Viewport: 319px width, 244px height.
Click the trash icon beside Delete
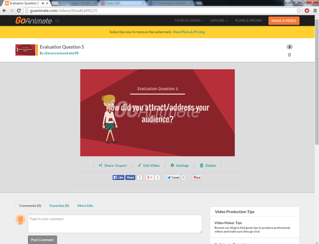pos(201,165)
